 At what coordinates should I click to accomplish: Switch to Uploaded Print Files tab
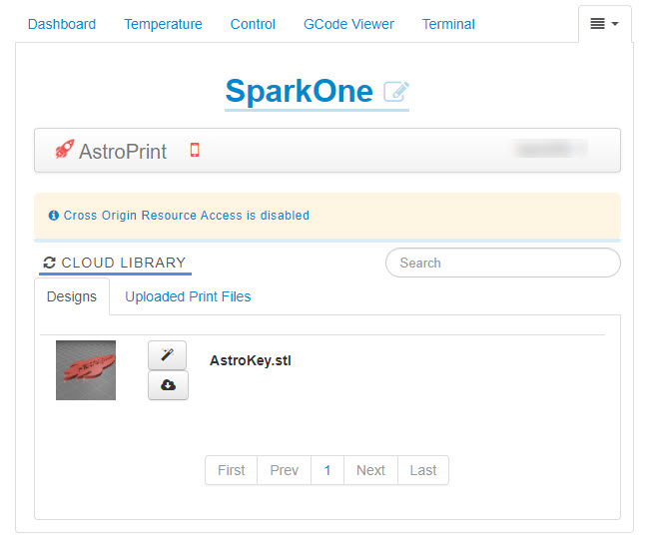[x=188, y=296]
